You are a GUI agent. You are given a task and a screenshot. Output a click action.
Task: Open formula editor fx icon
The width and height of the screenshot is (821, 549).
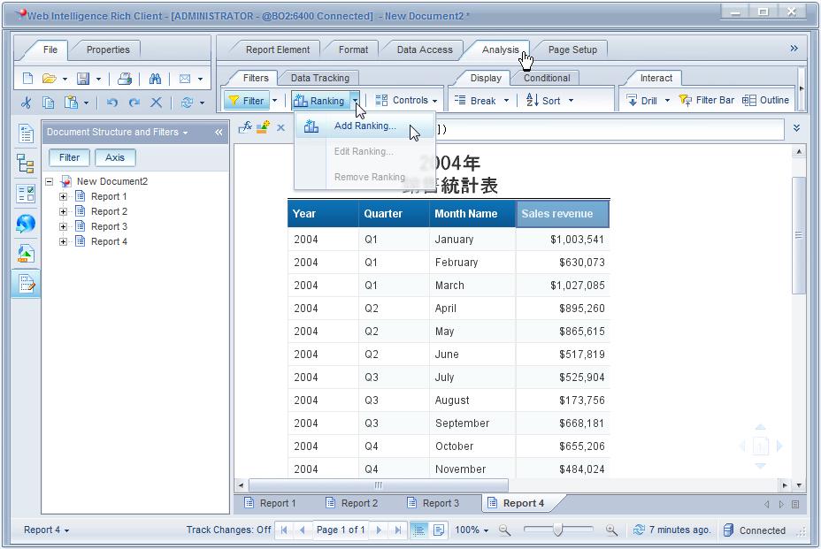[246, 126]
